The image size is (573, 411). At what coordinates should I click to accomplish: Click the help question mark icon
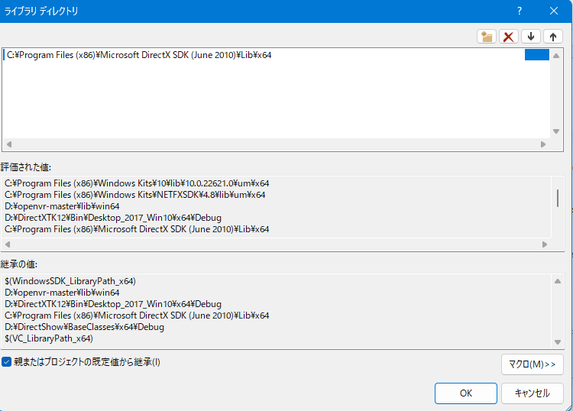click(520, 11)
